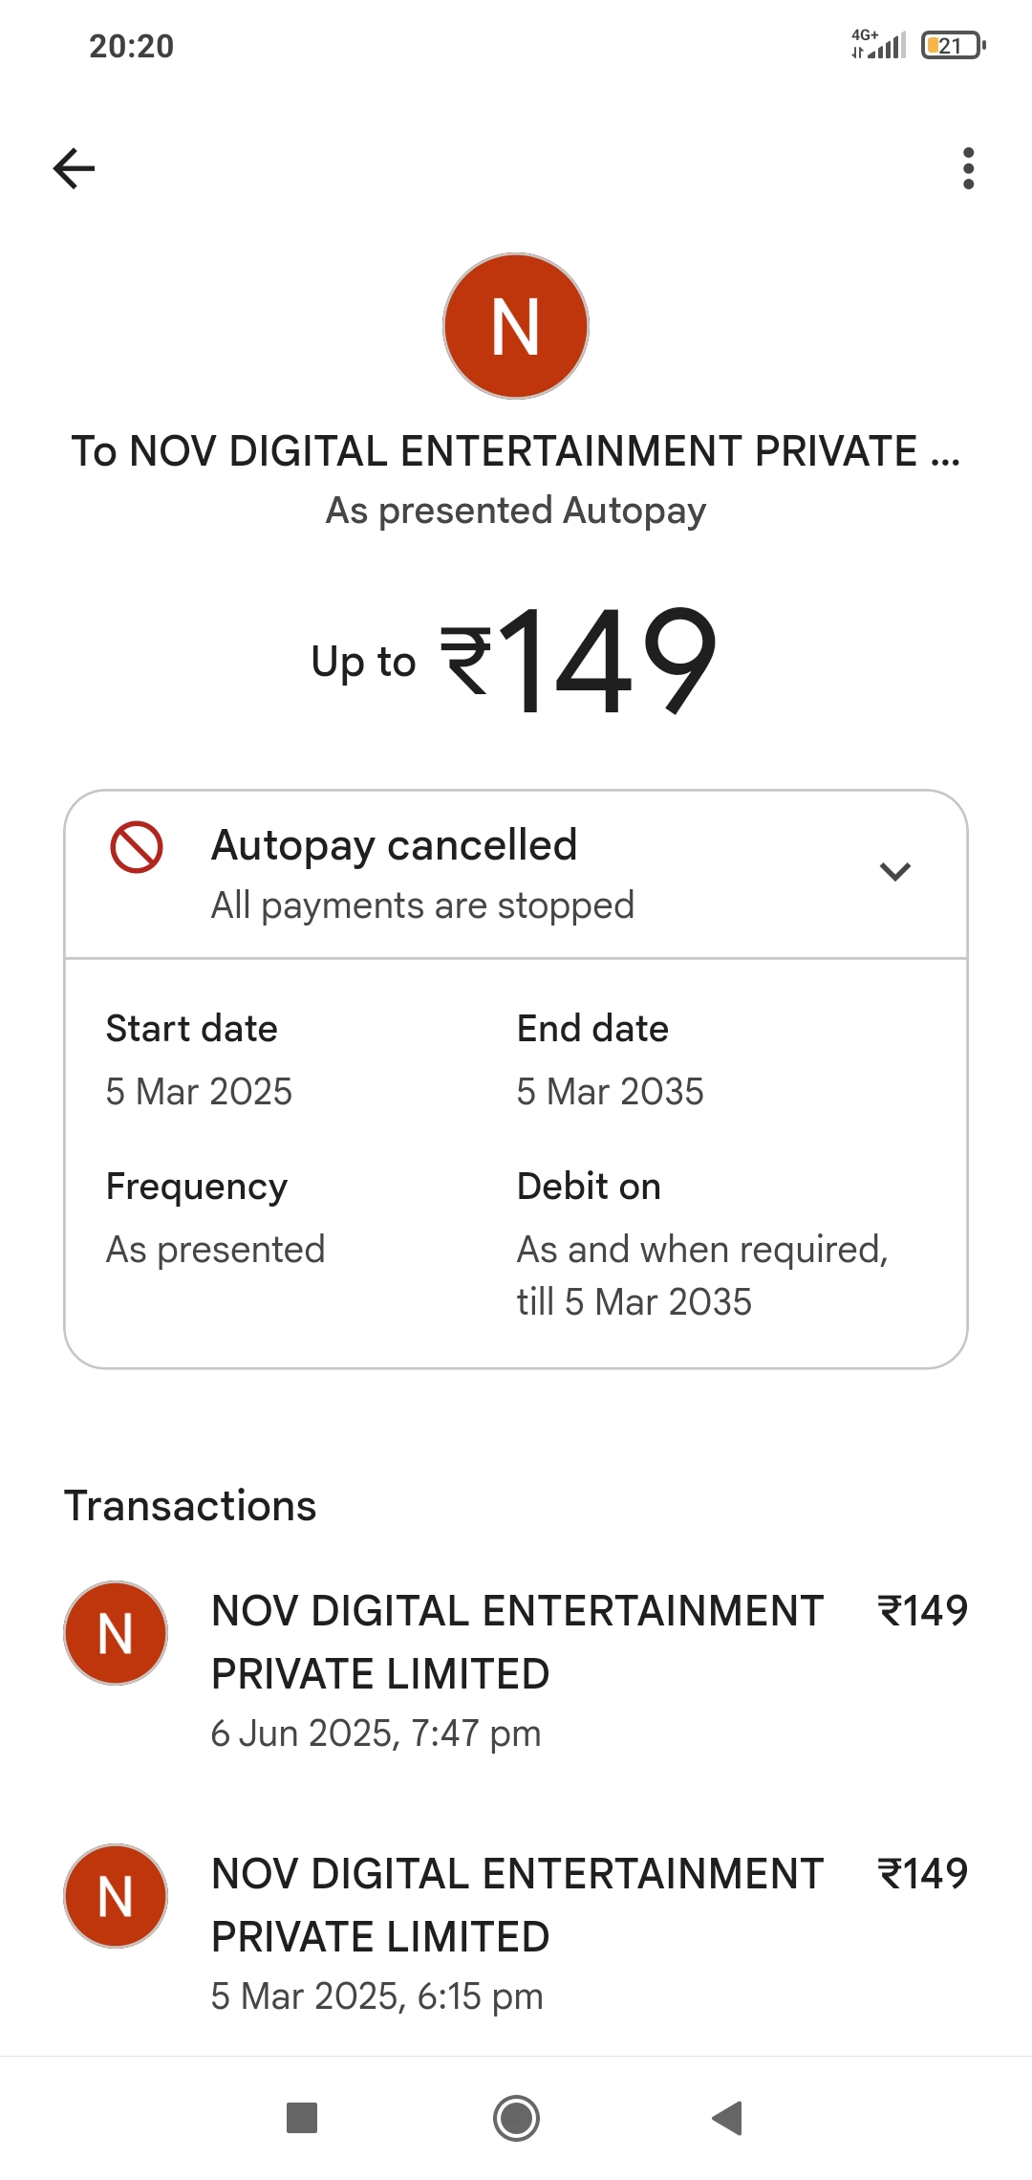Tap the Start date 5 Mar 2025 value
Image resolution: width=1032 pixels, height=2180 pixels.
pyautogui.click(x=199, y=1092)
